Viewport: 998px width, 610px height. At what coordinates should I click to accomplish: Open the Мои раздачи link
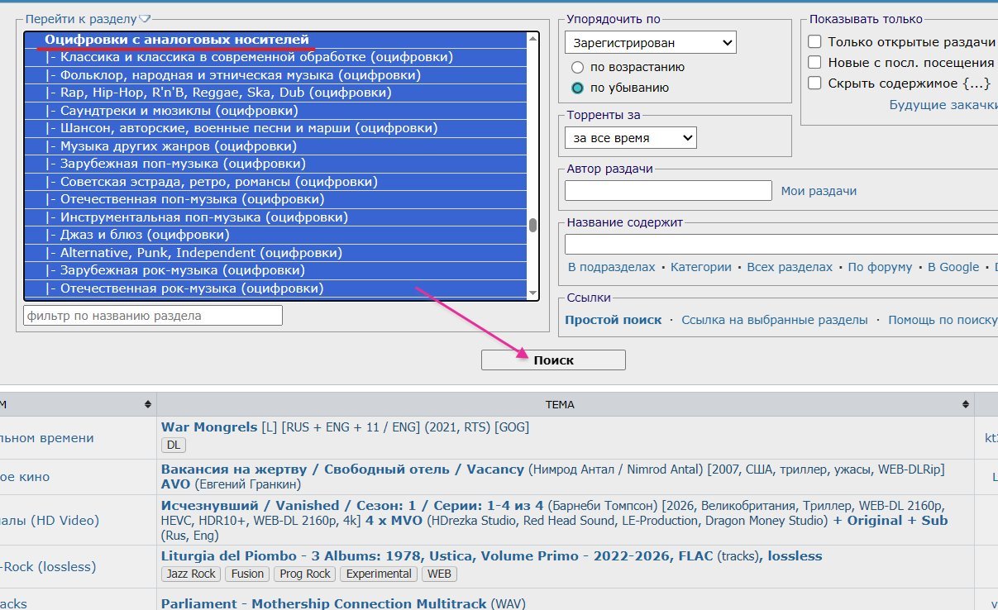pos(819,191)
